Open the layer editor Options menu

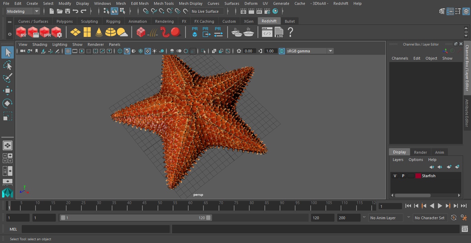415,160
